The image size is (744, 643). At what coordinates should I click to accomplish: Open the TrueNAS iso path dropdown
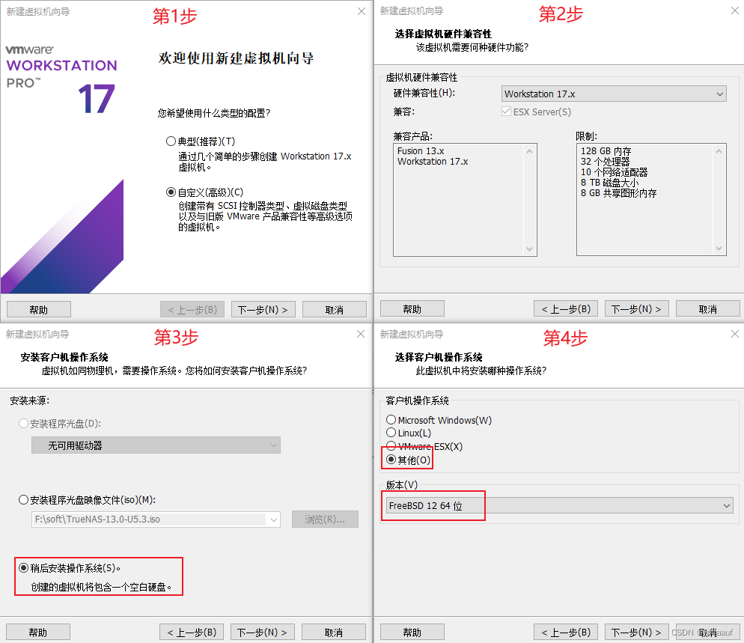(x=274, y=519)
